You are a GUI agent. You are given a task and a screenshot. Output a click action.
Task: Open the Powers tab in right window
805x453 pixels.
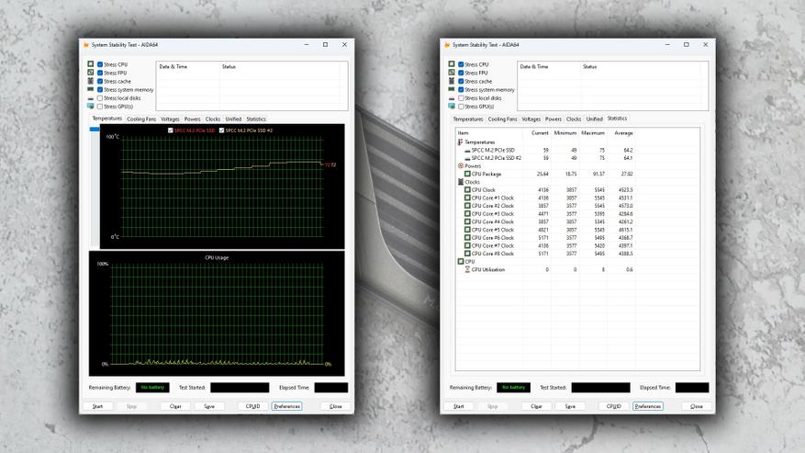(x=553, y=119)
